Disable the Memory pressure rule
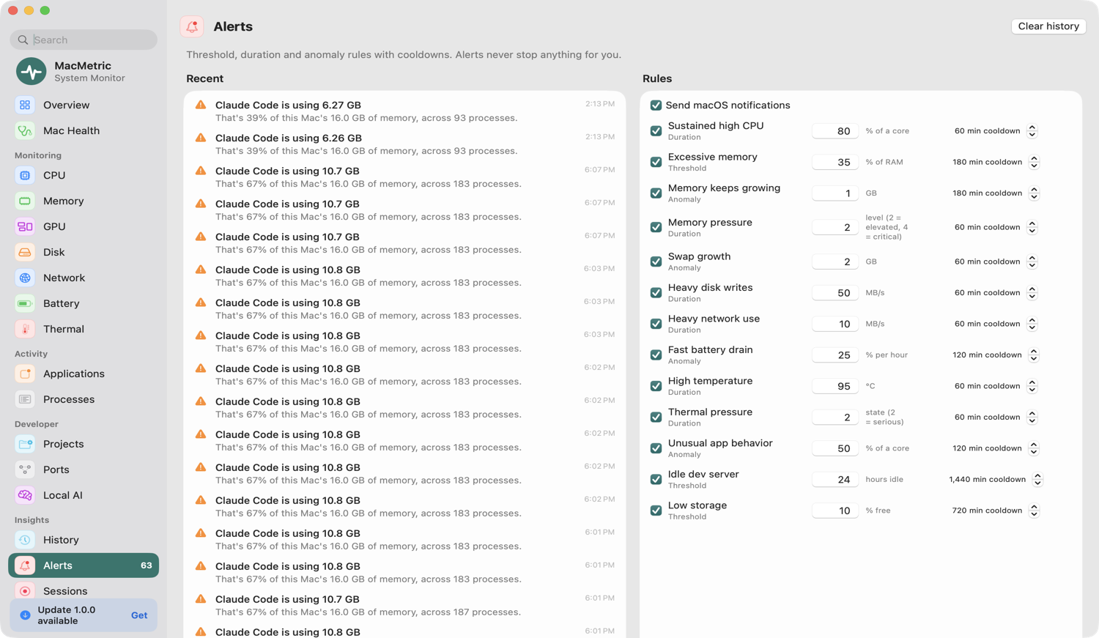The image size is (1099, 638). click(x=656, y=227)
